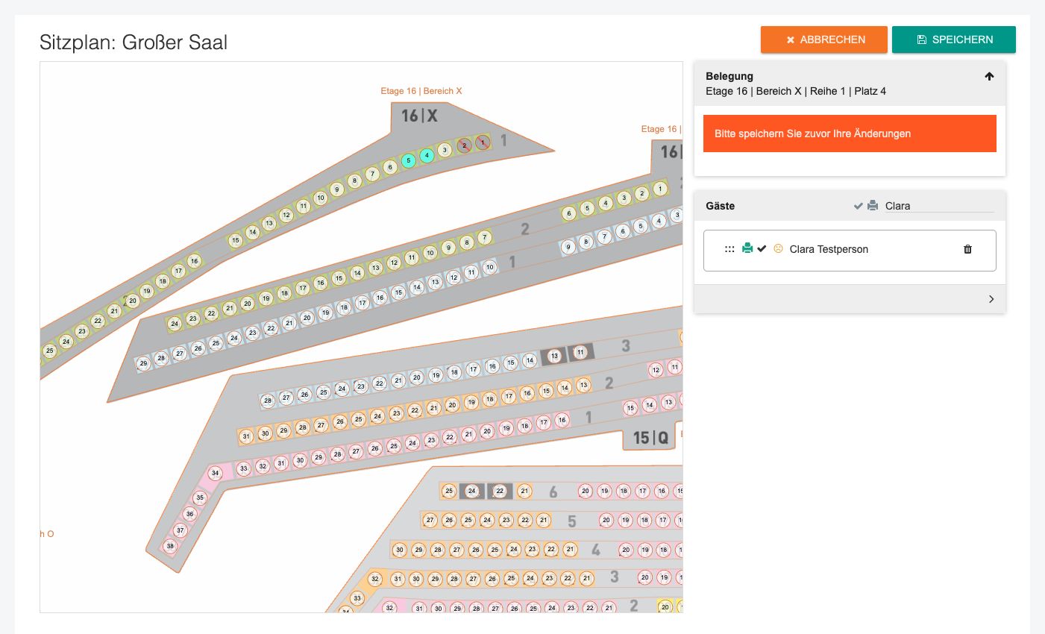The width and height of the screenshot is (1045, 634).
Task: Expand the chevron below the guest list
Action: coord(991,299)
